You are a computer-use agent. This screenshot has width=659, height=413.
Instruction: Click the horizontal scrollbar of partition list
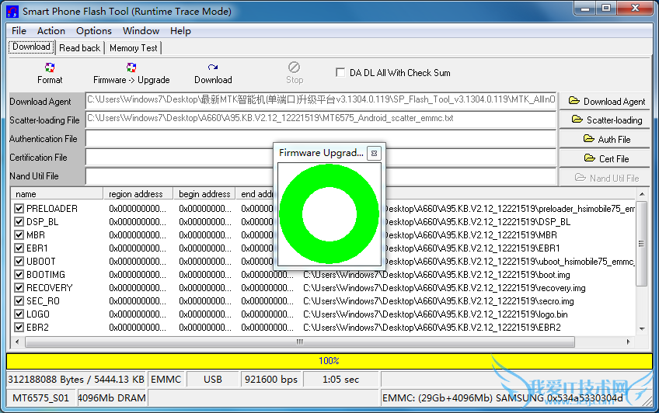point(299,342)
